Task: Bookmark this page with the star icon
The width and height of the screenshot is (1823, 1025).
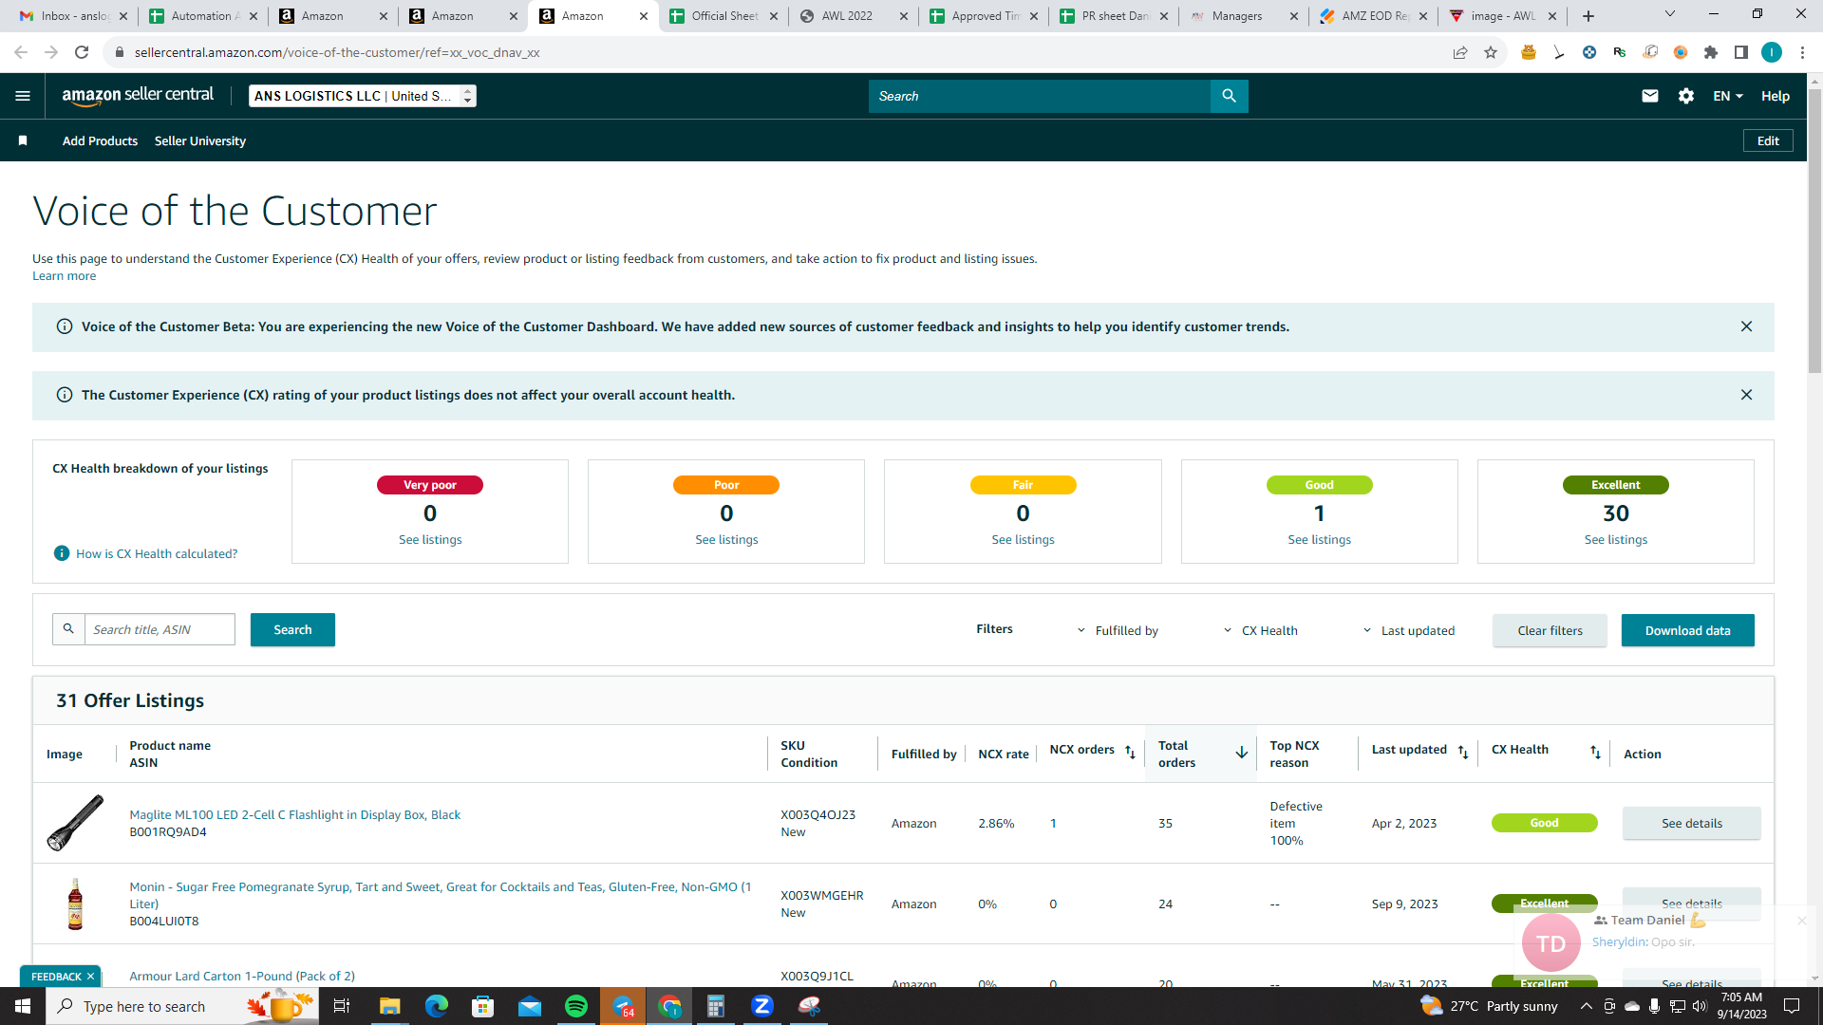Action: (x=1491, y=52)
